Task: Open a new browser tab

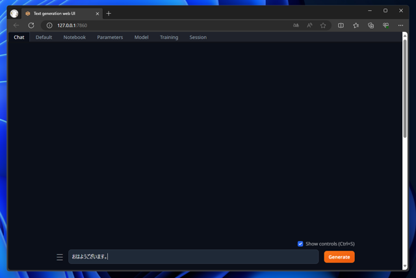Action: [109, 13]
